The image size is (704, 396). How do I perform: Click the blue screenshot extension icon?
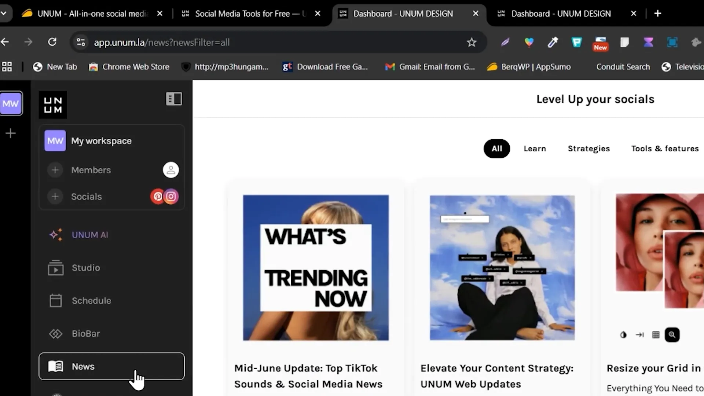click(672, 43)
